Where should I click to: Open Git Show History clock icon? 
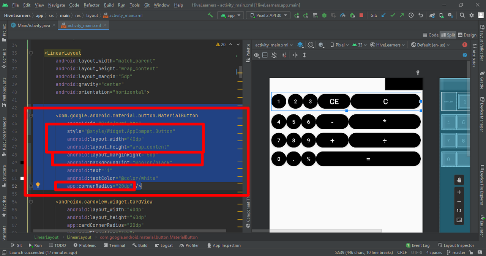point(411,16)
